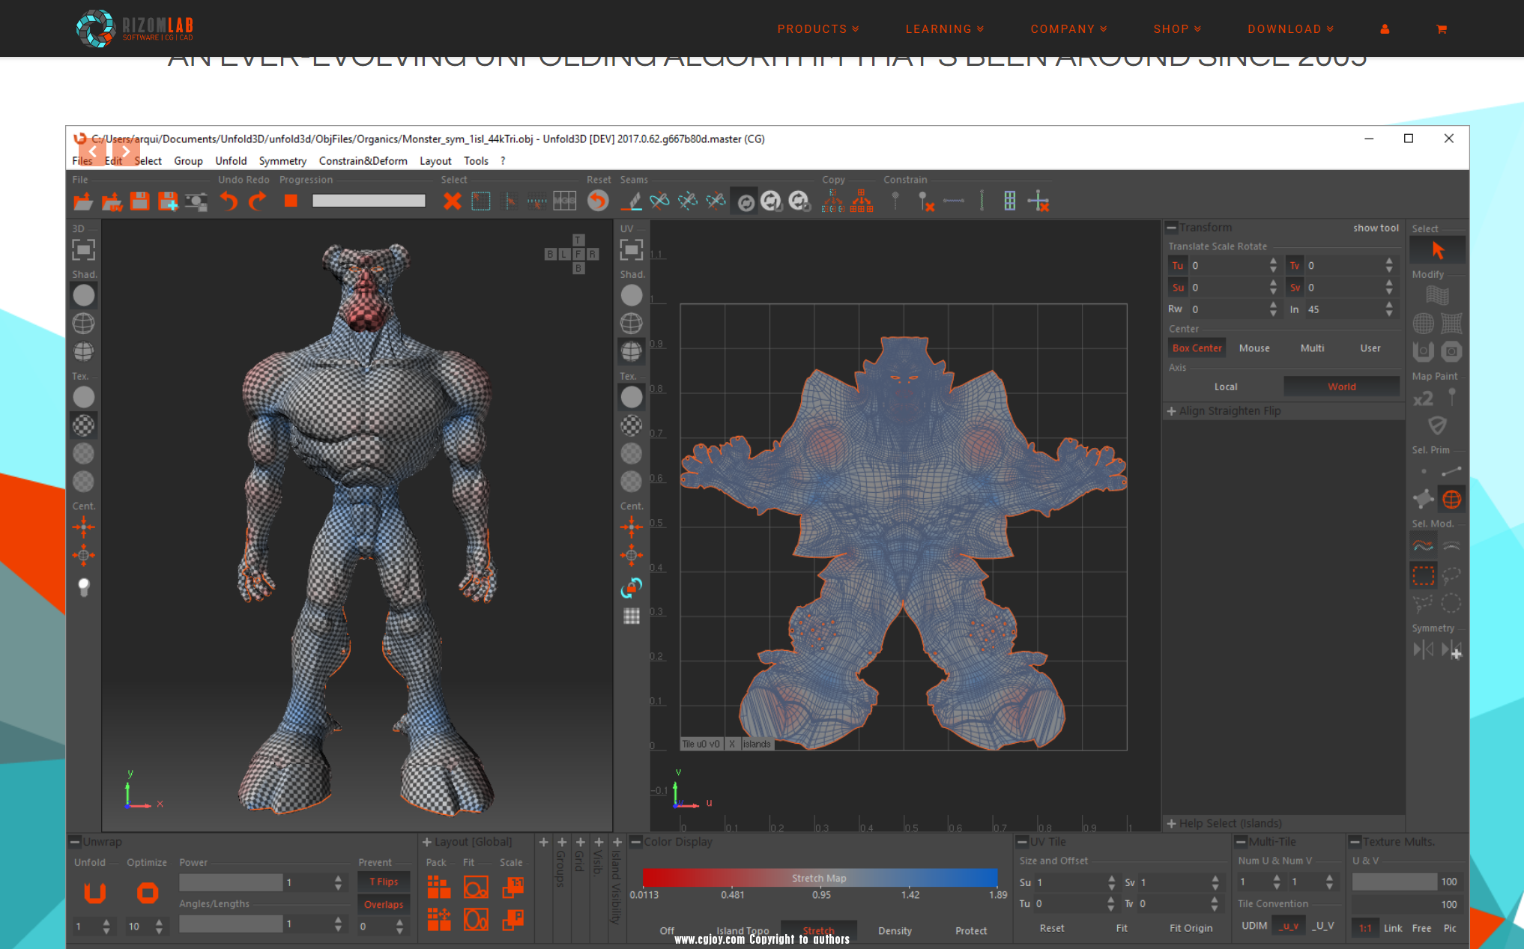Click the red X deselect icon
1524x949 pixels.
pyautogui.click(x=452, y=201)
